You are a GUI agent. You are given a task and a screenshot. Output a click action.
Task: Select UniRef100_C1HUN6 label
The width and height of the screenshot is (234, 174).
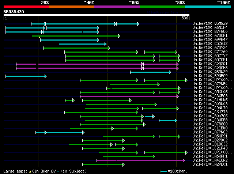(x=210, y=100)
